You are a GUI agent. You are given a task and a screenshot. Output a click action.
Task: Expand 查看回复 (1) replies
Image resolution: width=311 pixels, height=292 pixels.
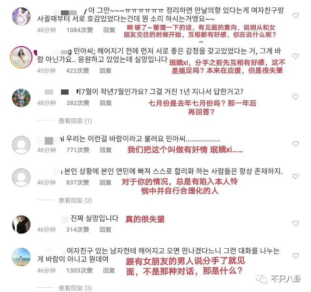[75, 121]
